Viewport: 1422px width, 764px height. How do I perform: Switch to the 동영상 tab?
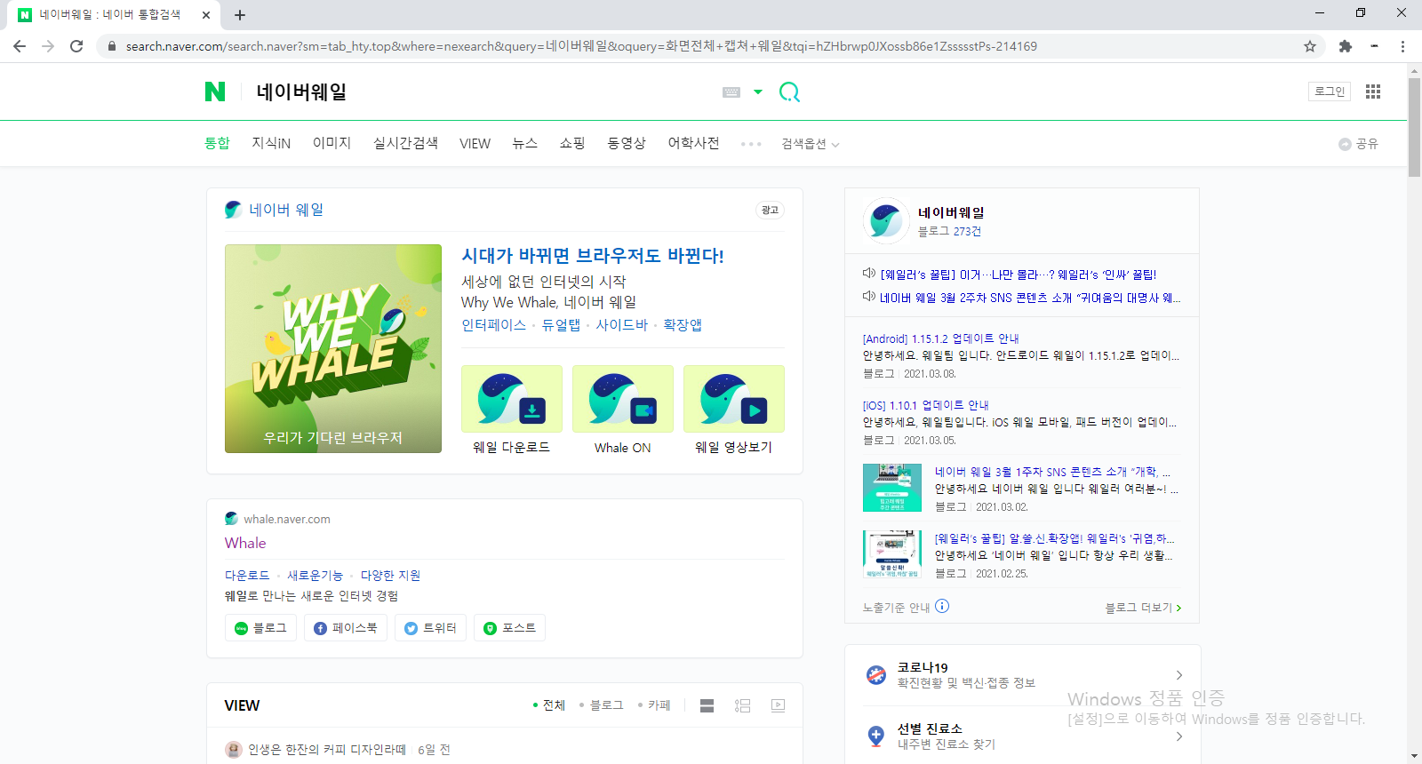point(626,143)
